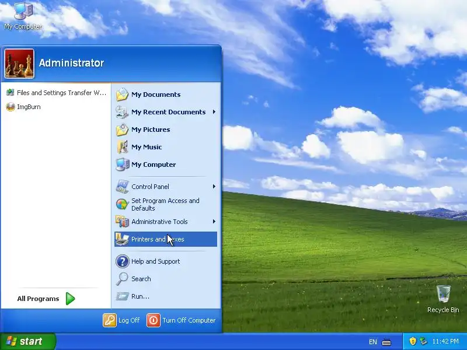Click the Turn Off Computer label
Viewport: 467px width, 350px height.
click(x=189, y=320)
